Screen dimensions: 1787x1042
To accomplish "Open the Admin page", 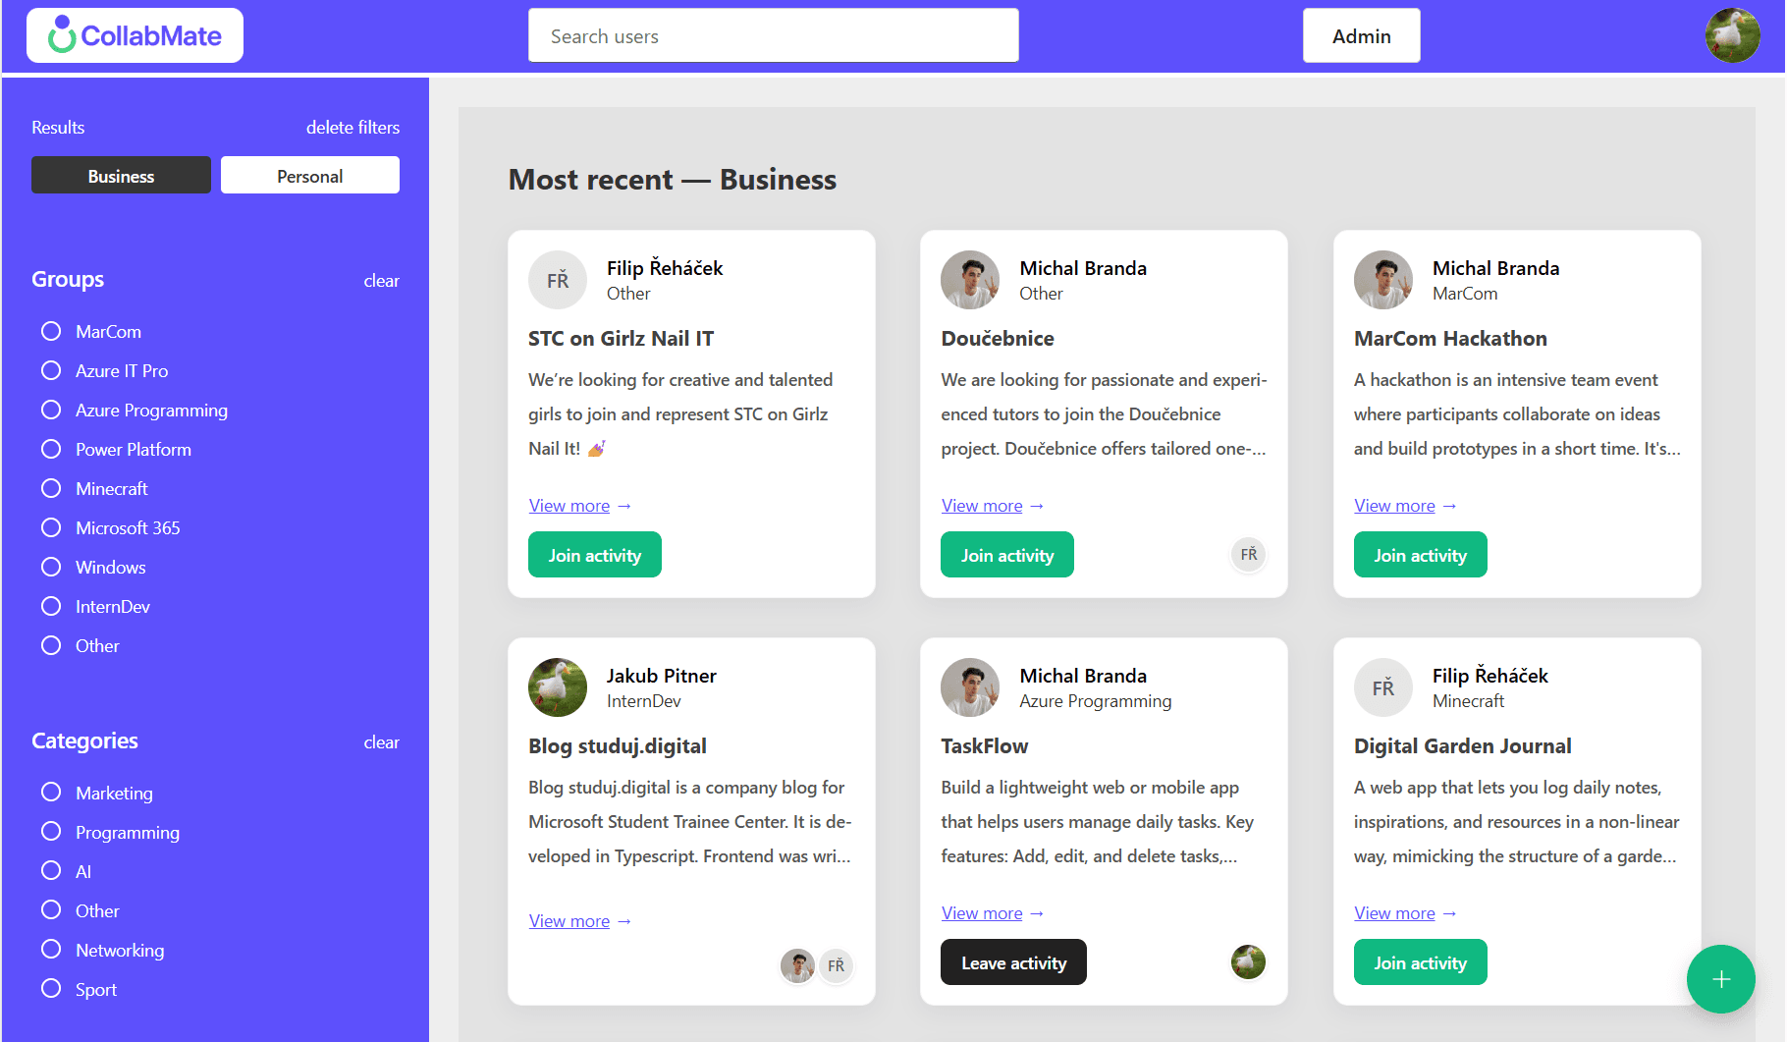I will coord(1361,36).
